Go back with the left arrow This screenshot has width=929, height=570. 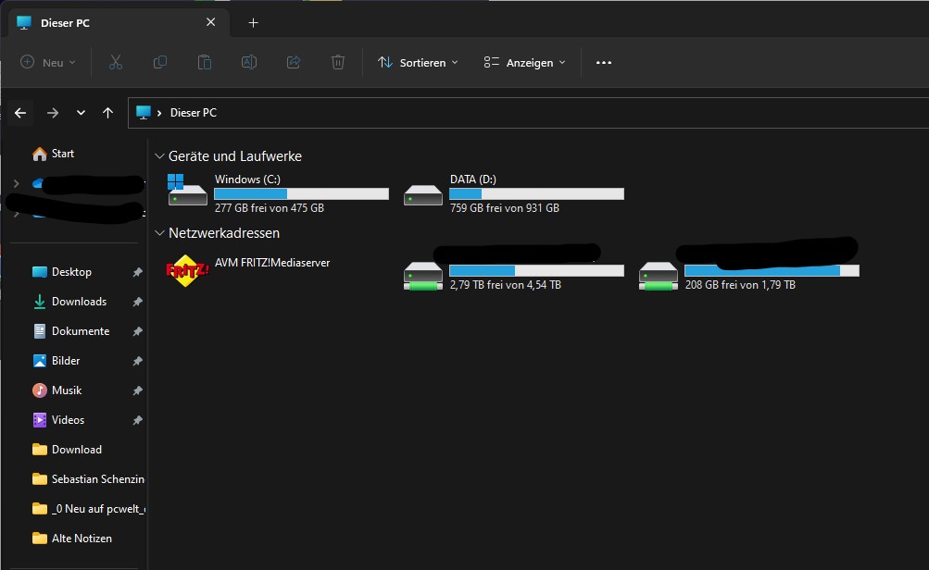(x=20, y=113)
